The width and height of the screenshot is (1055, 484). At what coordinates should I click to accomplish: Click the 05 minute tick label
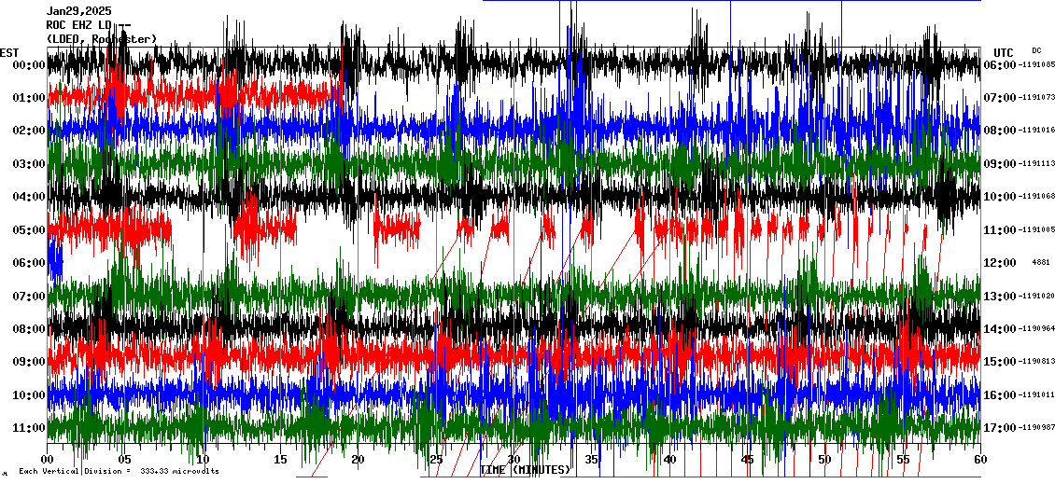click(125, 460)
